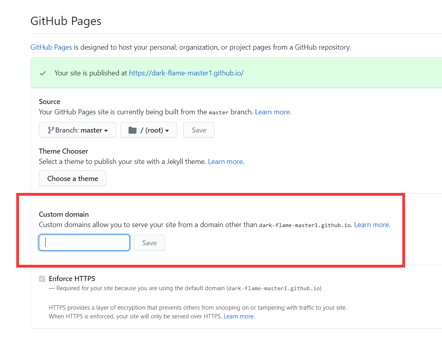Image resolution: width=442 pixels, height=343 pixels.
Task: Click the Source section heading
Action: coord(50,102)
